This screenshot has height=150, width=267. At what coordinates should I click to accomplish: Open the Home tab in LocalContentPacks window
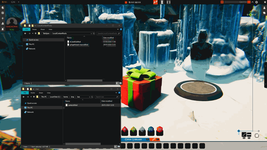(x=34, y=29)
